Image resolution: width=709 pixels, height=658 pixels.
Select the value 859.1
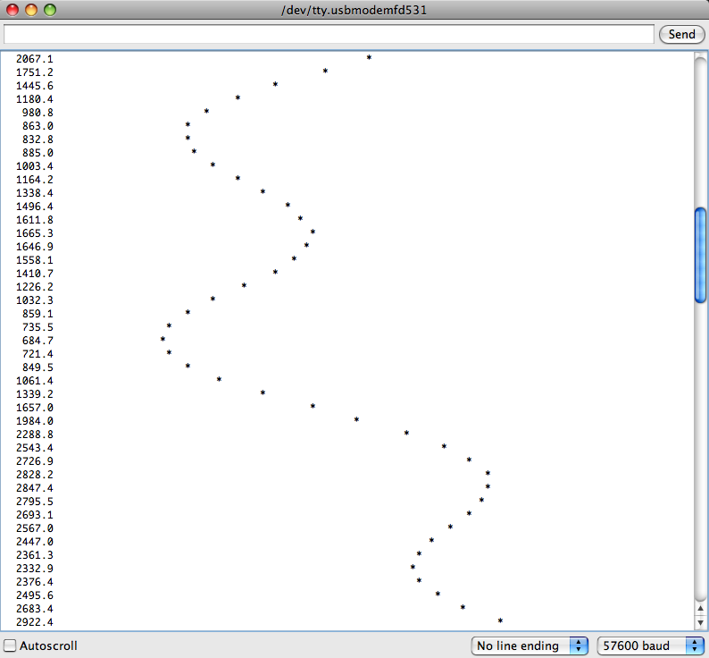[38, 314]
